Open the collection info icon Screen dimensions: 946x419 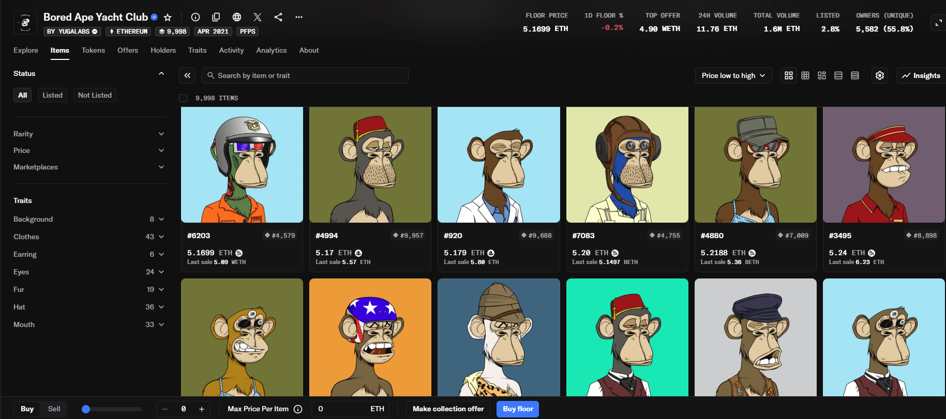coord(196,17)
